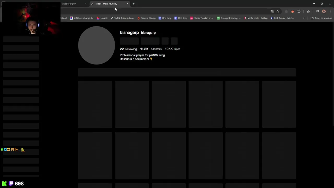Click the green Kick logo in overlay
Viewport: 334px width, 188px height.
(4, 184)
